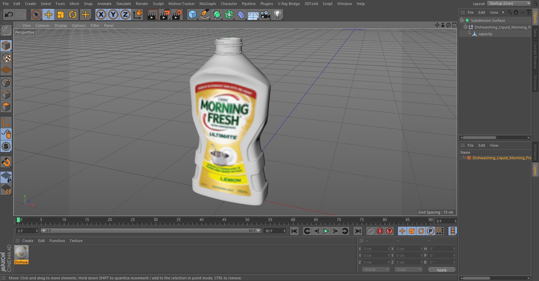Toggle X axis lock
The width and height of the screenshot is (539, 281).
click(101, 14)
